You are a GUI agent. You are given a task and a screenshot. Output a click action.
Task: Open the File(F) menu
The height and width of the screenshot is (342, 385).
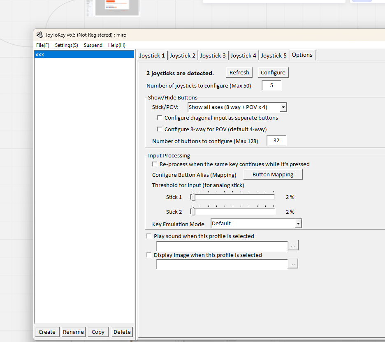(x=43, y=45)
